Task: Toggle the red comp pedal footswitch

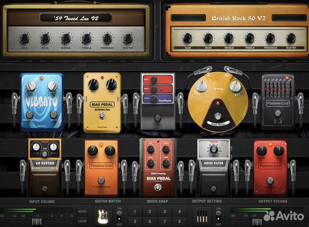Action: point(270,180)
